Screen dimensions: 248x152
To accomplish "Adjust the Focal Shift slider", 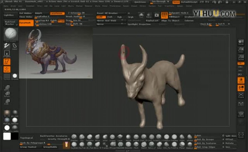I will point(80,24).
